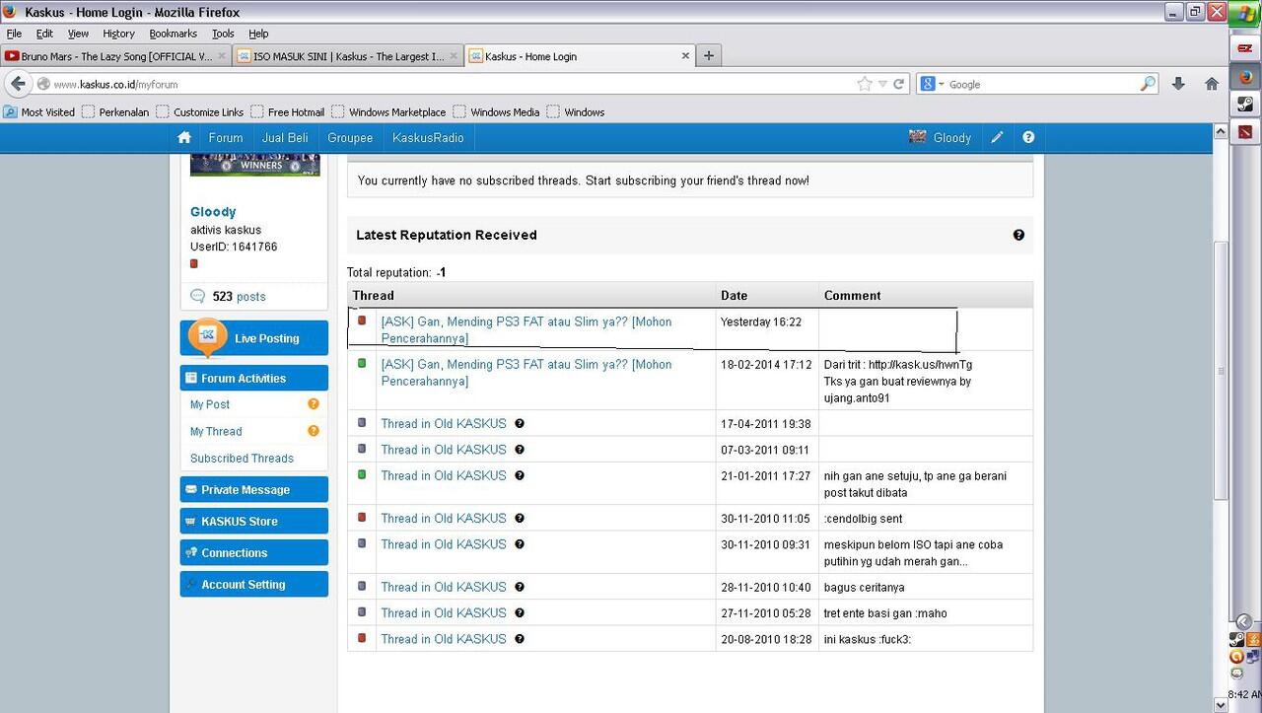This screenshot has width=1262, height=713.
Task: Open the History menu
Action: pyautogui.click(x=118, y=34)
